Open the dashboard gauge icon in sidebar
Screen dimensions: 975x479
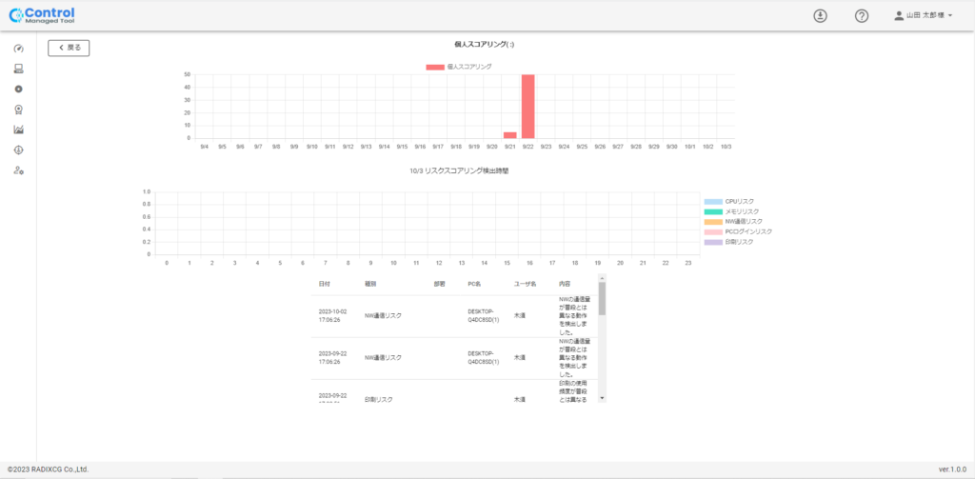point(19,49)
